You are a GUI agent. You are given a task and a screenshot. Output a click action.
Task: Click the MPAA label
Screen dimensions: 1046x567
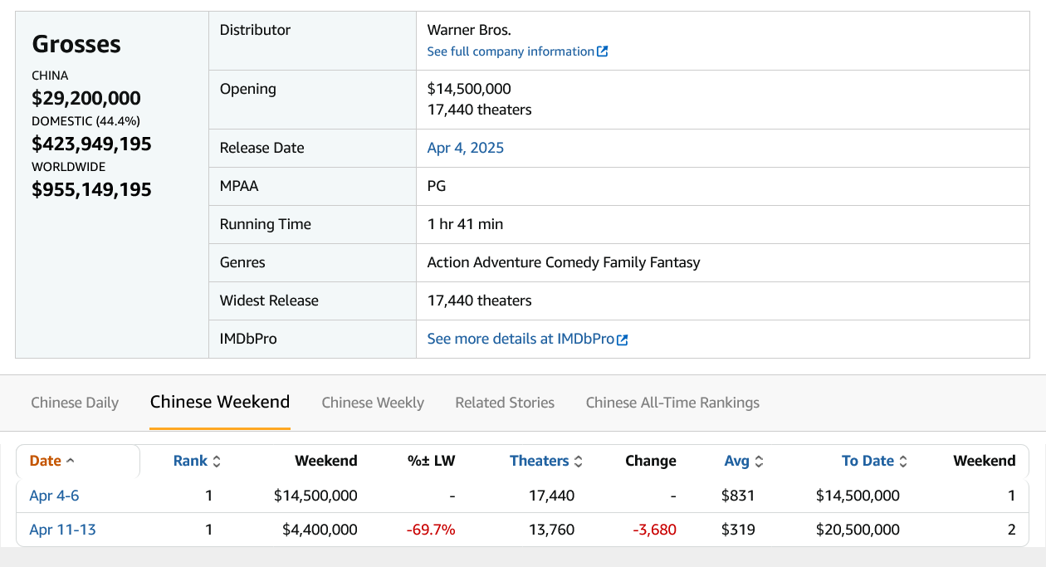239,186
